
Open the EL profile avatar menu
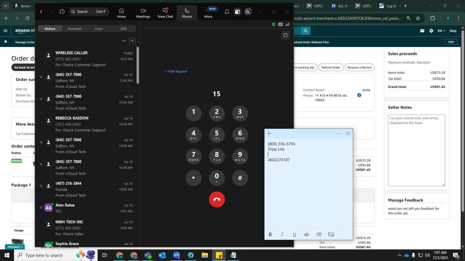click(x=248, y=12)
